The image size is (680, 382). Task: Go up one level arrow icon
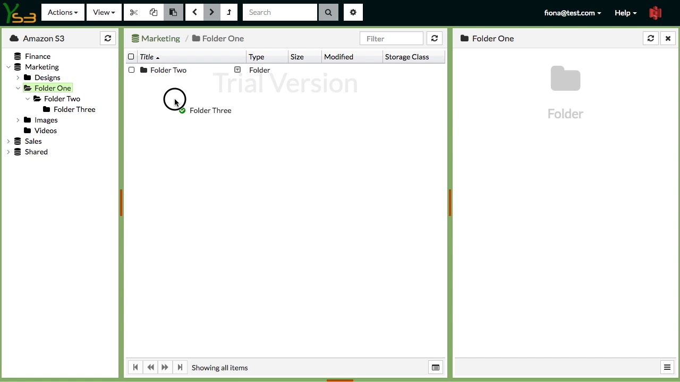(x=229, y=12)
